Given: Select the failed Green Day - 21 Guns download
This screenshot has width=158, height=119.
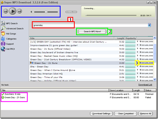Looking at the screenshot, I should tap(13, 97).
